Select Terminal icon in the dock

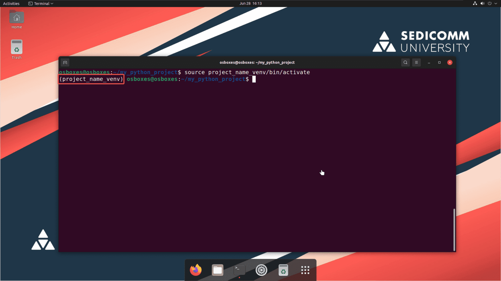click(x=239, y=270)
